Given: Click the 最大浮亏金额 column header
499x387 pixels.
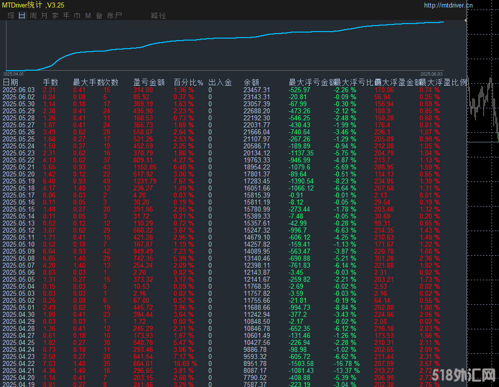Looking at the screenshot, I should click(x=312, y=83).
